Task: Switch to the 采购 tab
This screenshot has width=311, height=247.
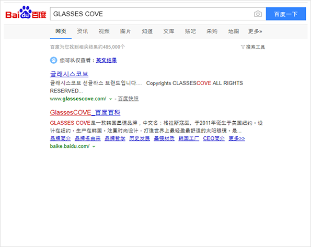Action: point(212,31)
